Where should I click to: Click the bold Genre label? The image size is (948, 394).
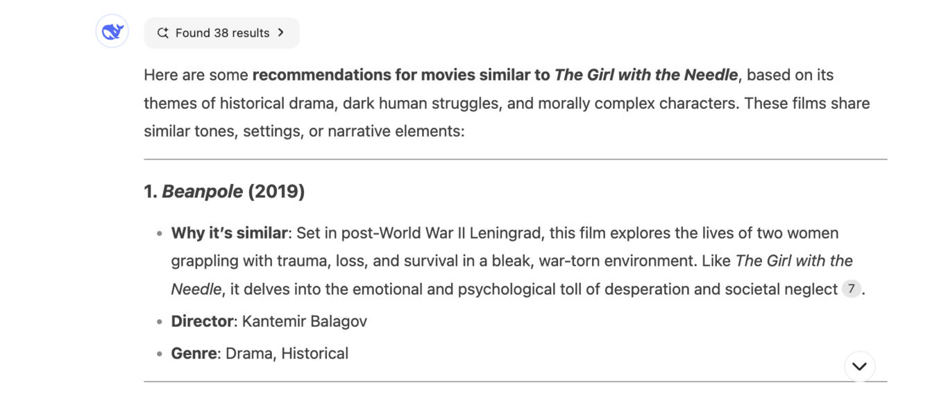[x=194, y=353]
